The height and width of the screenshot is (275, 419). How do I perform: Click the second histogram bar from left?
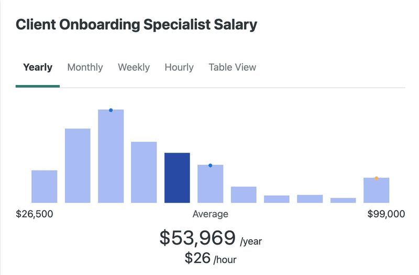[78, 165]
